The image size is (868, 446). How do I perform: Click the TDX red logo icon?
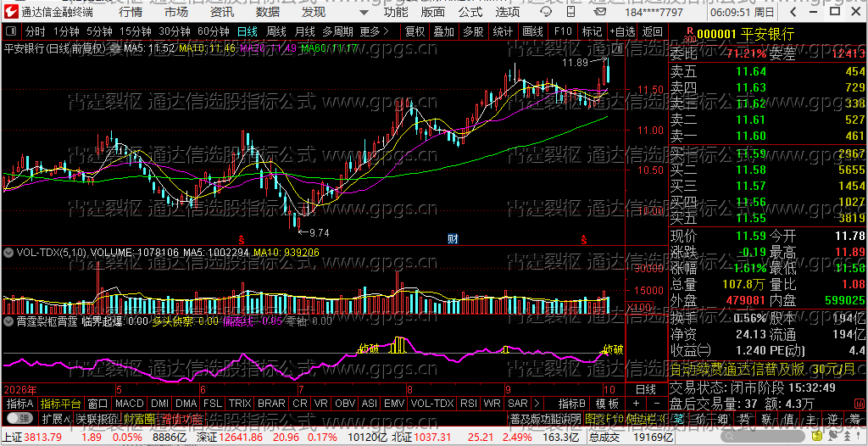click(x=12, y=11)
